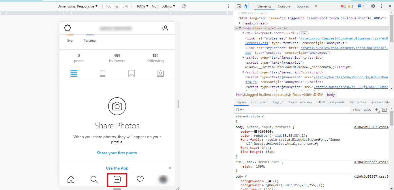Click the Use the App link
The image size is (394, 190).
[117, 168]
